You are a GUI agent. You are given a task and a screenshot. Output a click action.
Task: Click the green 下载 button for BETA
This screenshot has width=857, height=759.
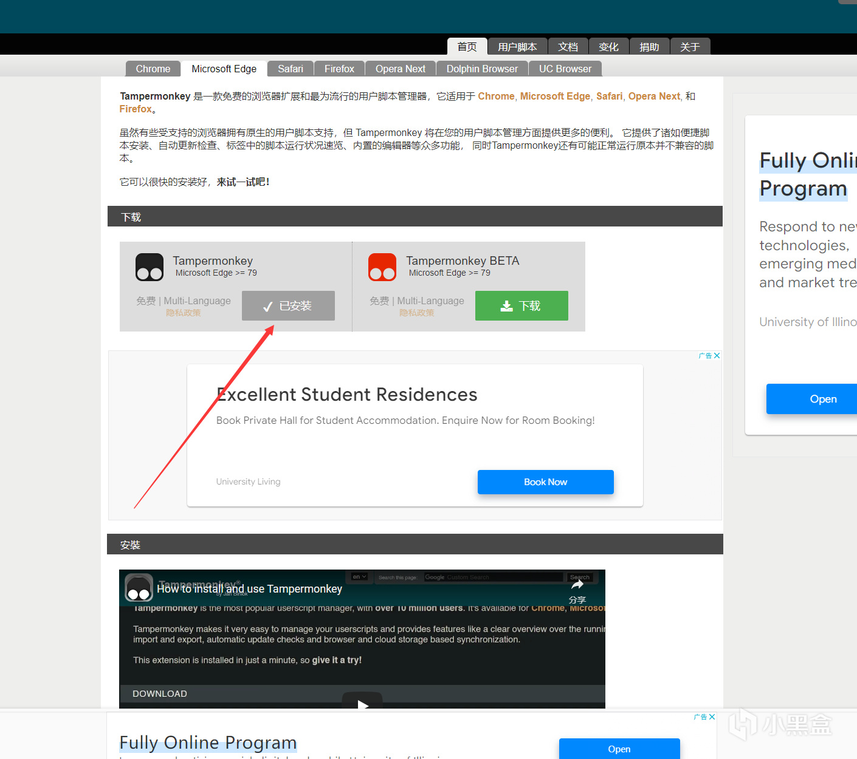coord(521,305)
